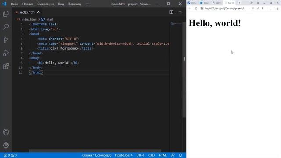The image size is (281, 158).
Task: Switch to the third browser tab
Action: point(216,3)
